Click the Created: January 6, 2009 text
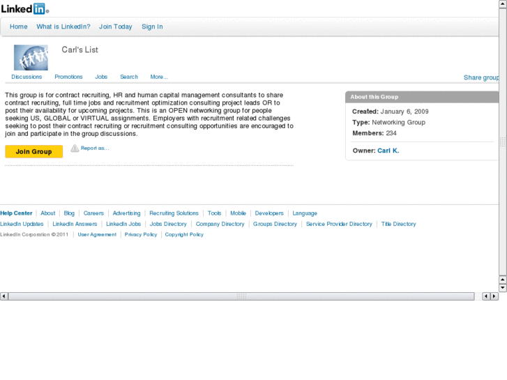The image size is (507, 380). tap(391, 112)
